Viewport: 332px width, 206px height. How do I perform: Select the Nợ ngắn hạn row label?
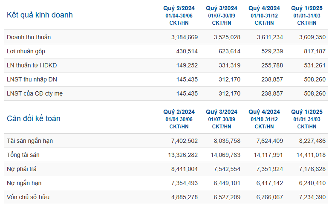click(24, 183)
